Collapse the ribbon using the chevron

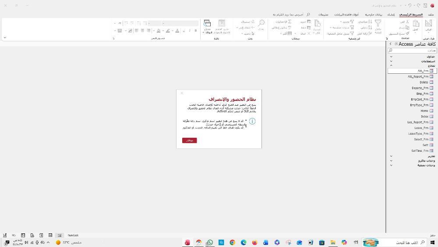coord(5,38)
